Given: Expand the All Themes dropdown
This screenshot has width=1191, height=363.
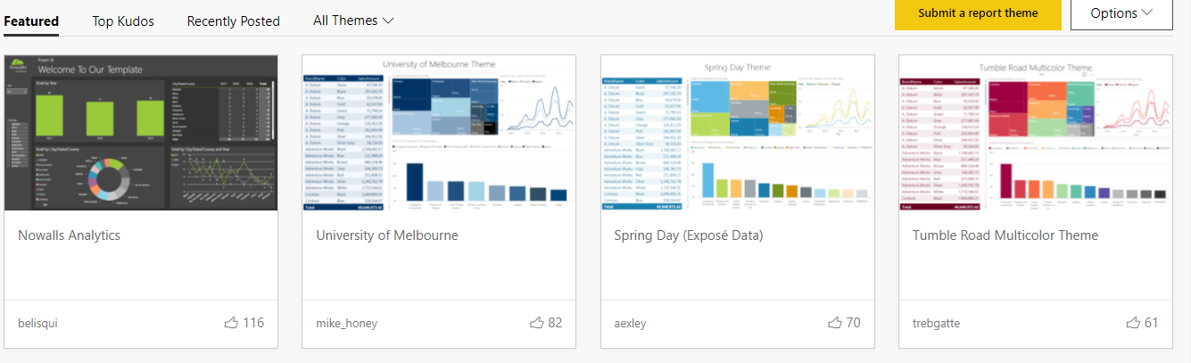Looking at the screenshot, I should [353, 21].
